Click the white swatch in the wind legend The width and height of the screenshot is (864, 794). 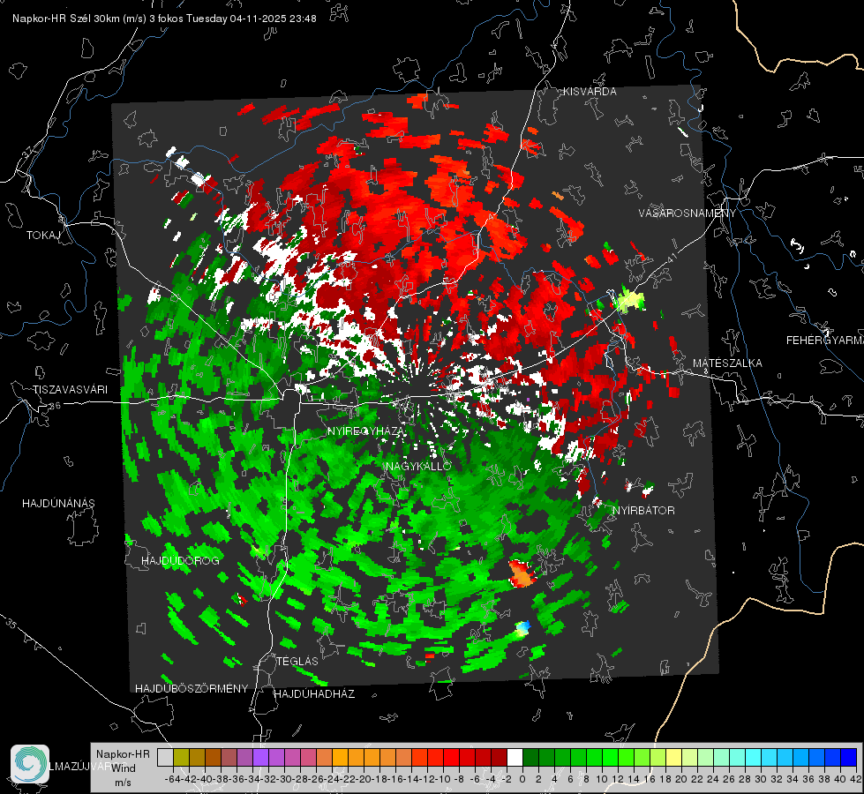point(515,758)
